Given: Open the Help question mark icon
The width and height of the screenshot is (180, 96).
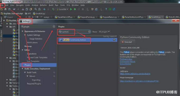Looking at the screenshot, I should [x=106, y=9].
